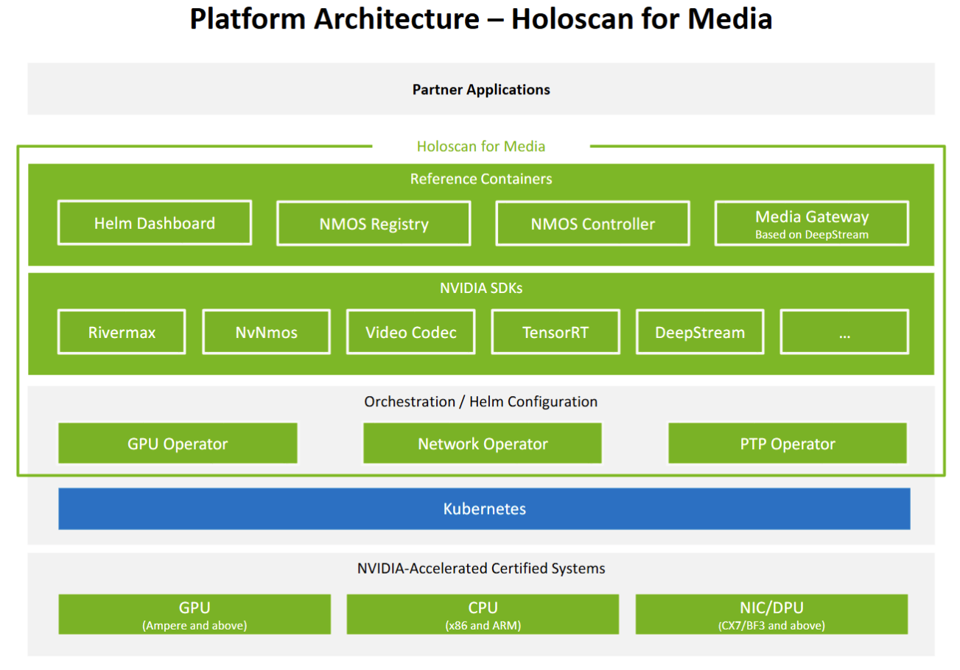Select the Video Codec SDK

tap(410, 332)
